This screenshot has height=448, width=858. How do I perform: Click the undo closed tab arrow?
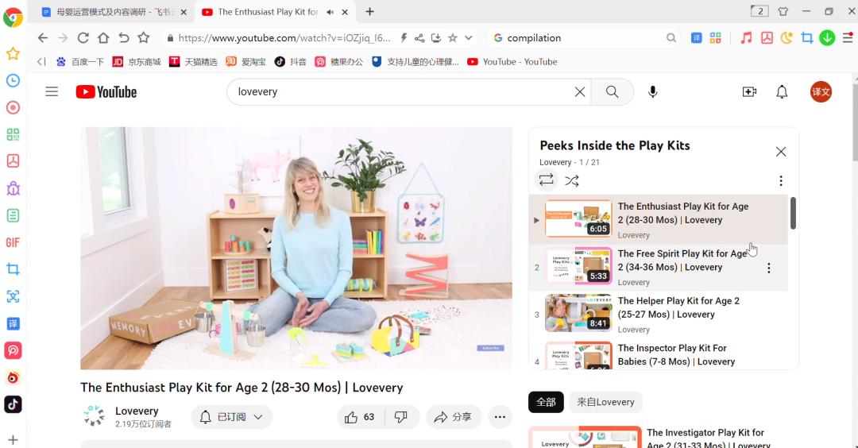pos(124,38)
